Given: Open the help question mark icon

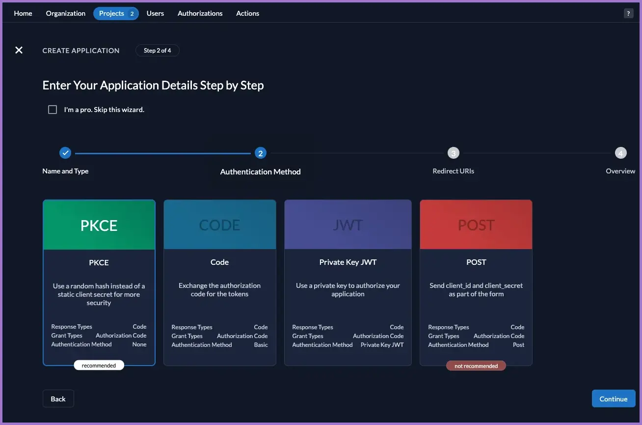Looking at the screenshot, I should tap(628, 14).
